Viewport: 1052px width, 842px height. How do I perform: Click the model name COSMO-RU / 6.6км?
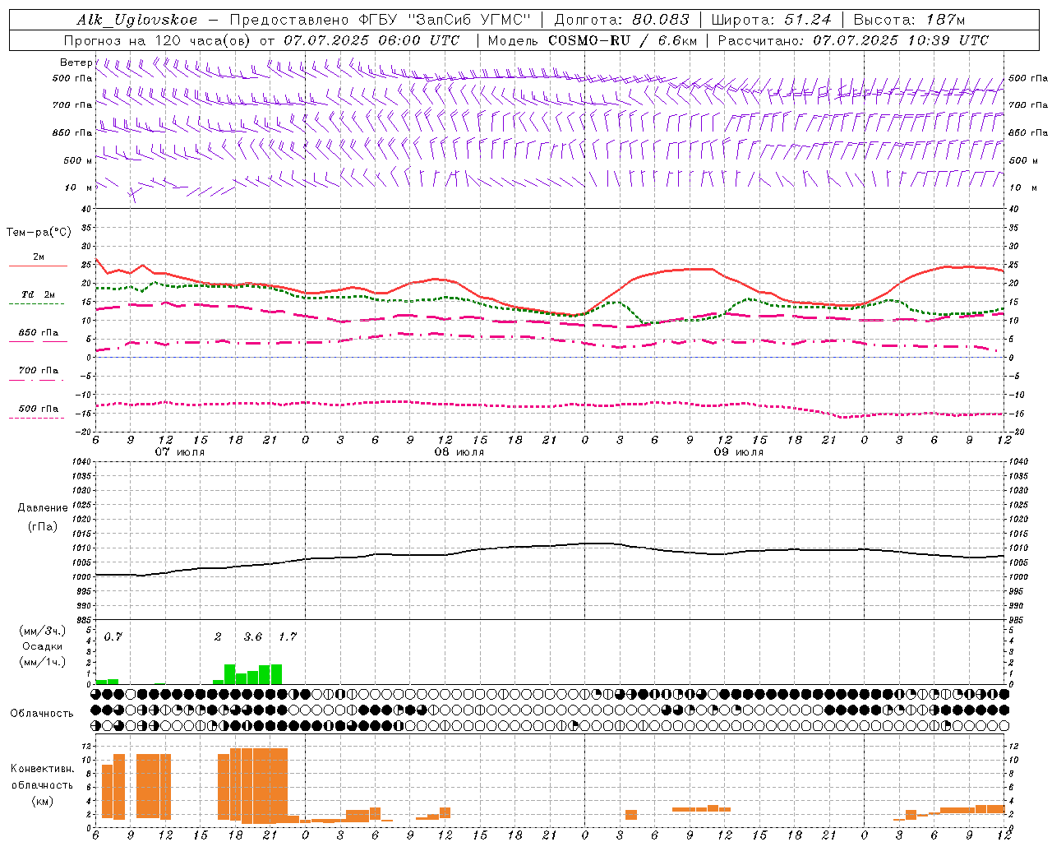pyautogui.click(x=622, y=40)
